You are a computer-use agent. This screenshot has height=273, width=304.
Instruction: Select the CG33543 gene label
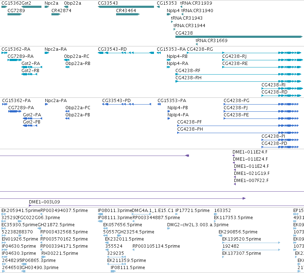click(108, 3)
